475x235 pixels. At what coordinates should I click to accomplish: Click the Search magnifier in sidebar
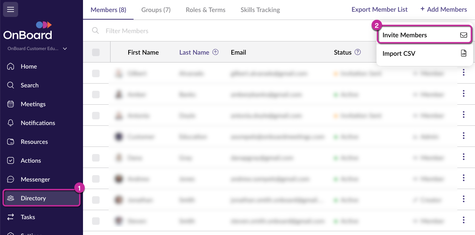pos(11,85)
